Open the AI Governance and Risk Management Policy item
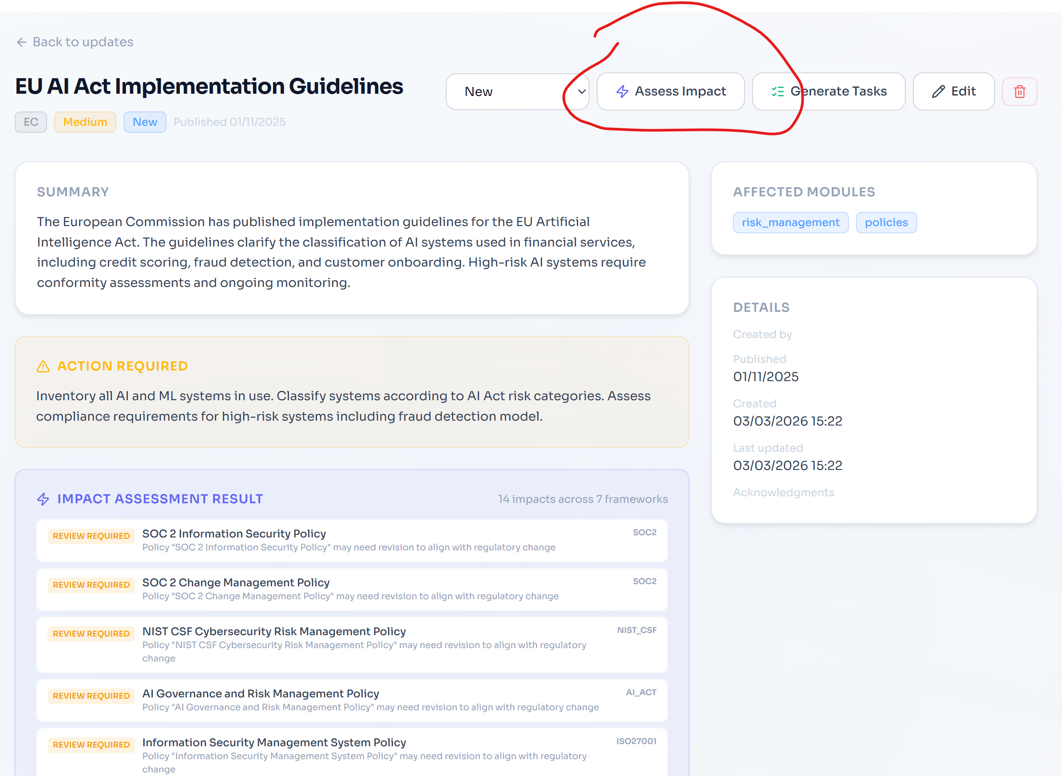The width and height of the screenshot is (1062, 776). (261, 694)
